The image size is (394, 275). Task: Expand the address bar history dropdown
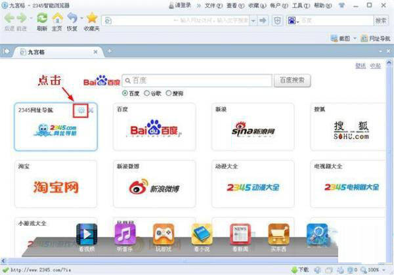253,20
